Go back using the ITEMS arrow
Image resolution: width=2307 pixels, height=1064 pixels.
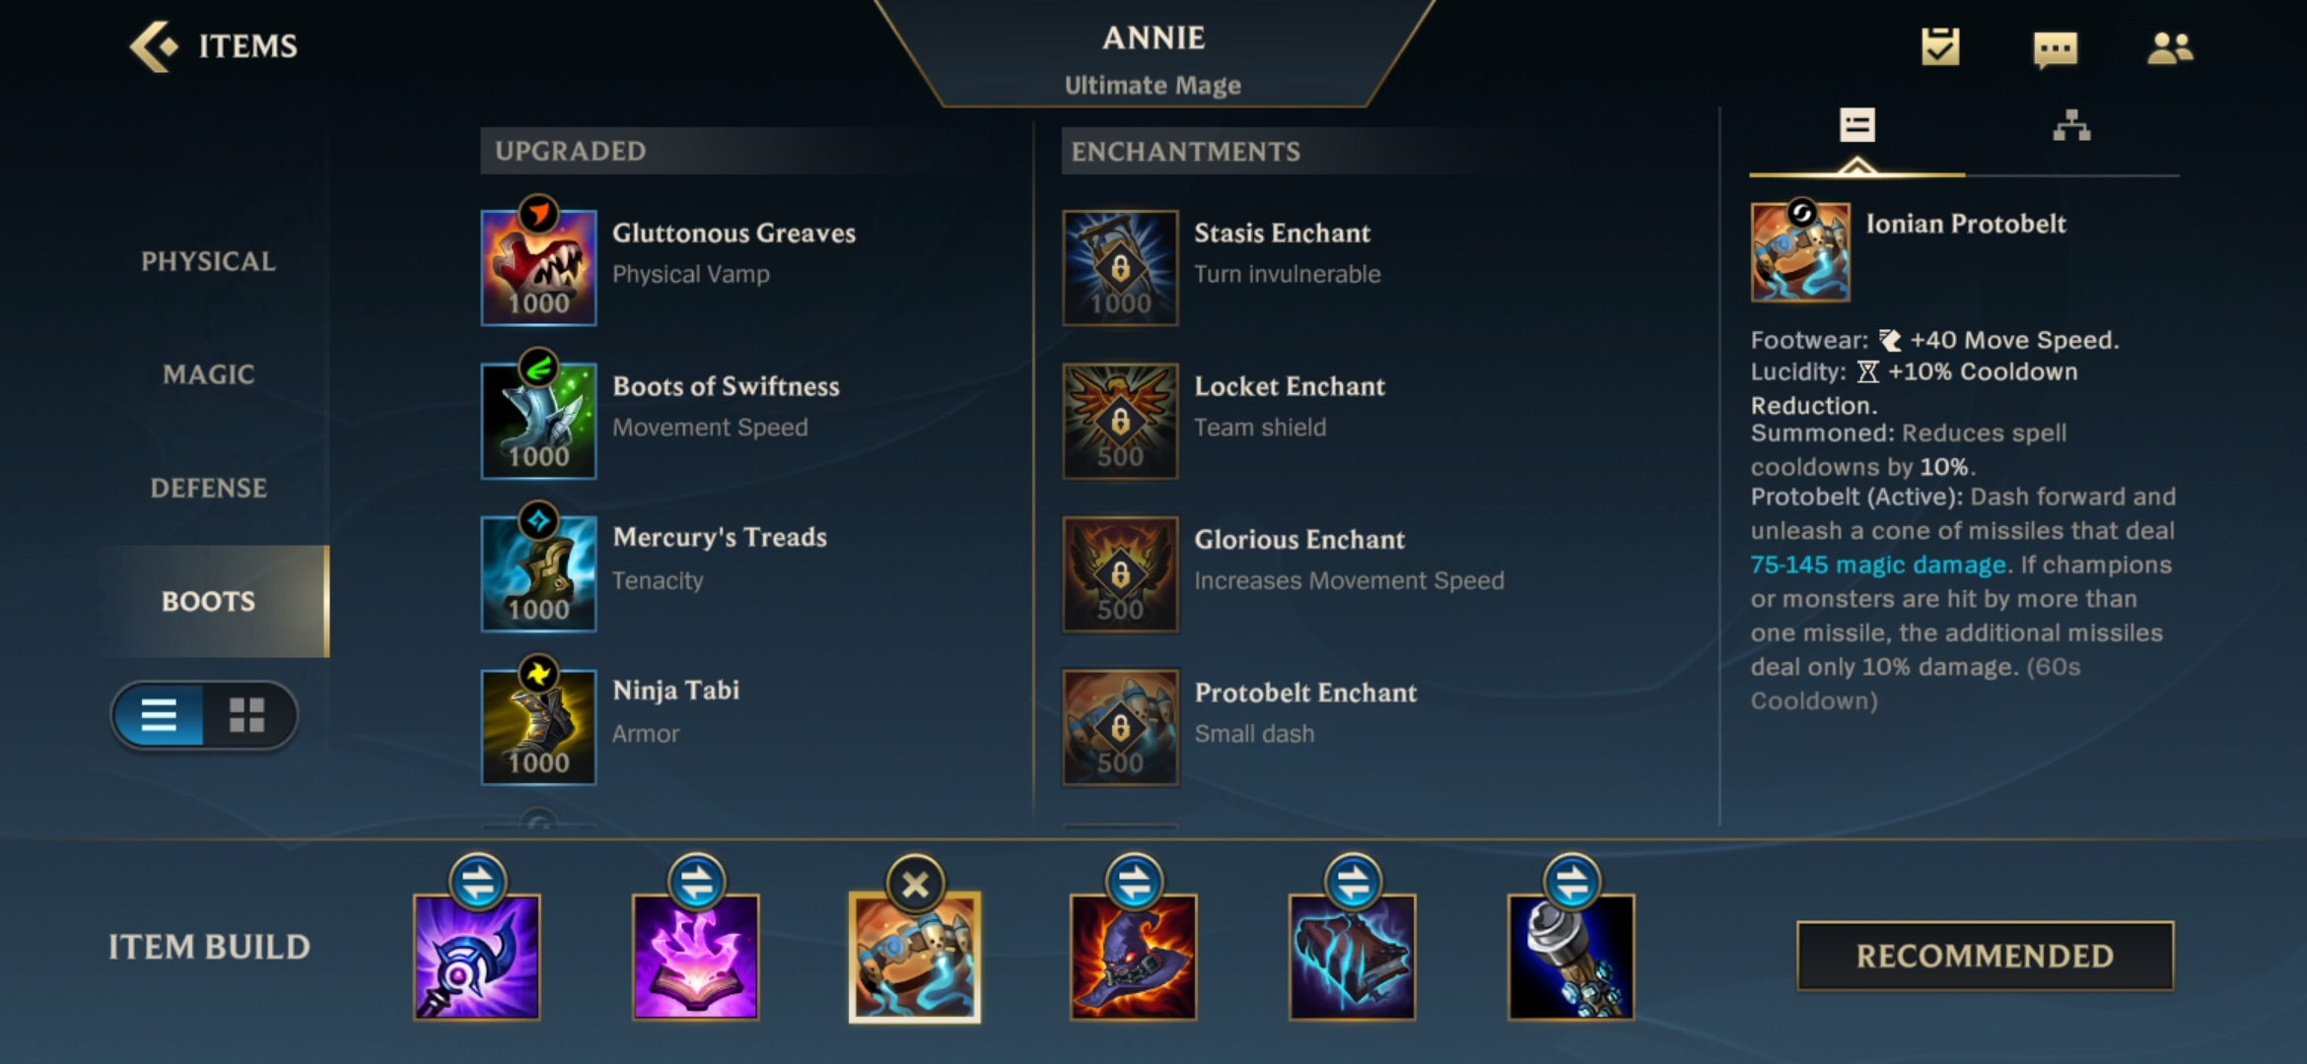(154, 45)
